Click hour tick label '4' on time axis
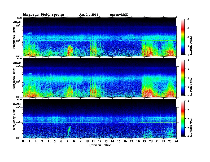The height and width of the screenshot is (162, 210). [x=49, y=141]
